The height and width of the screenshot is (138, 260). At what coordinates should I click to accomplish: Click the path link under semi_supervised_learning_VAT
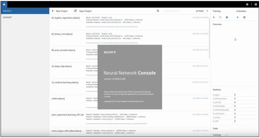116,124
